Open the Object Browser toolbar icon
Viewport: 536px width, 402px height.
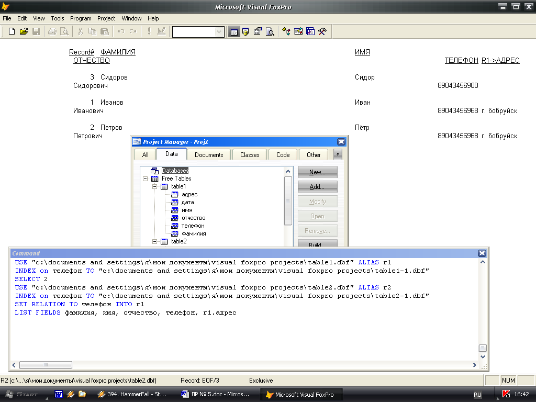pos(298,31)
